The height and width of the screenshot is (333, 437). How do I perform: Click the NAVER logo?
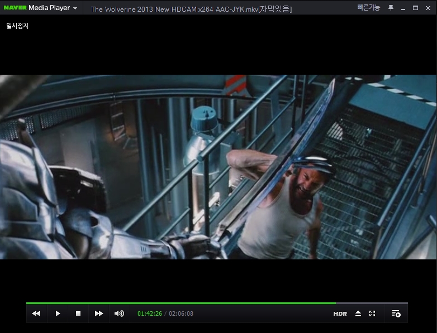click(x=15, y=7)
